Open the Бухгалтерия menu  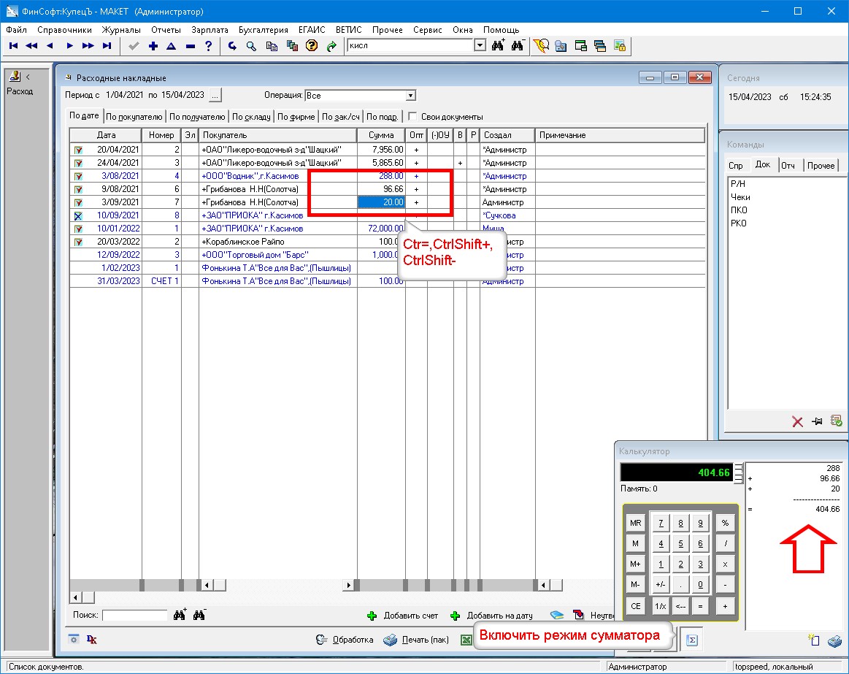(x=263, y=30)
